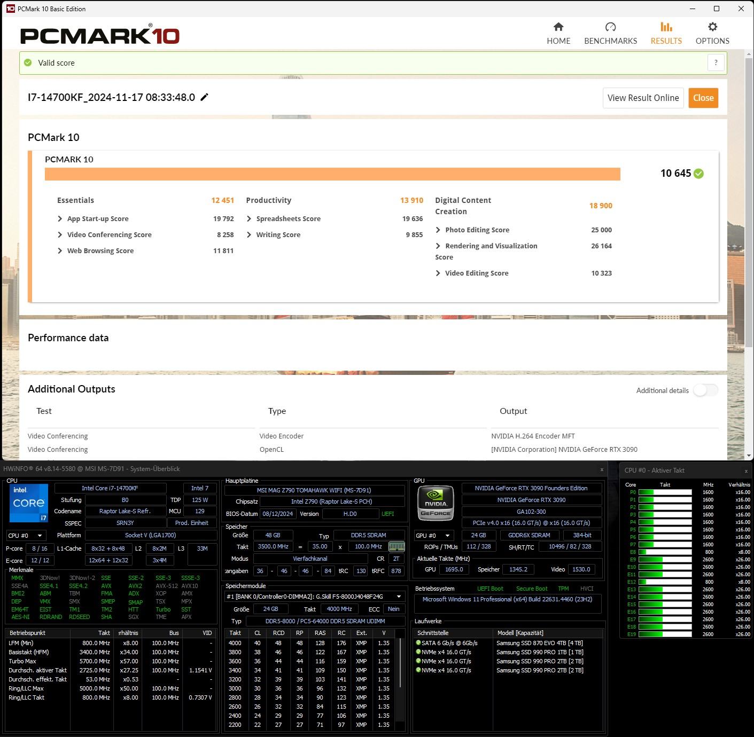Close the result with orange Close button

point(703,98)
